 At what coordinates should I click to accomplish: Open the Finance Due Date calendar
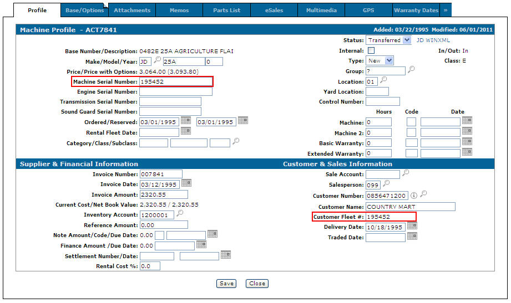[x=201, y=244]
